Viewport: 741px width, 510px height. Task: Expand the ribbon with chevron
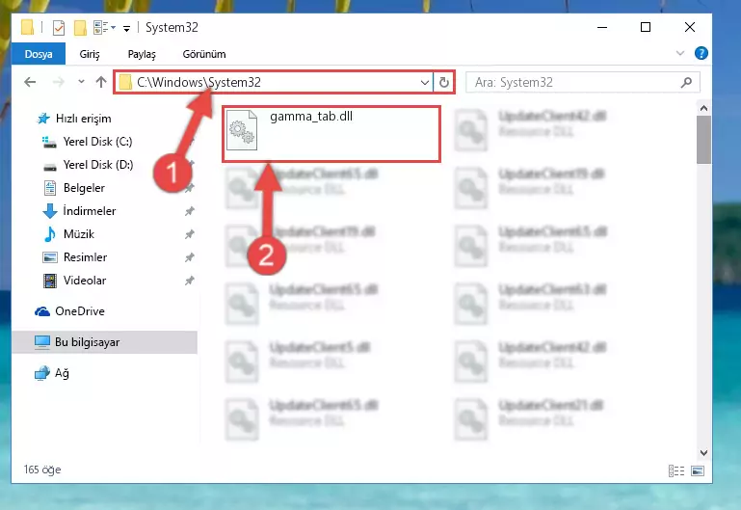pos(680,53)
